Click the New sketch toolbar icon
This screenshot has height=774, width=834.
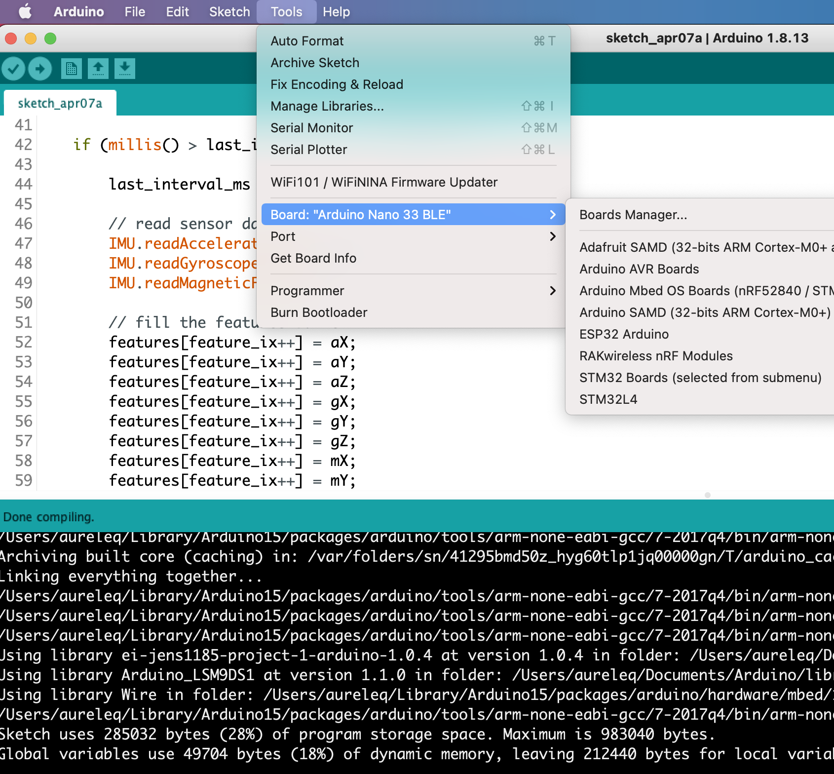(x=72, y=68)
